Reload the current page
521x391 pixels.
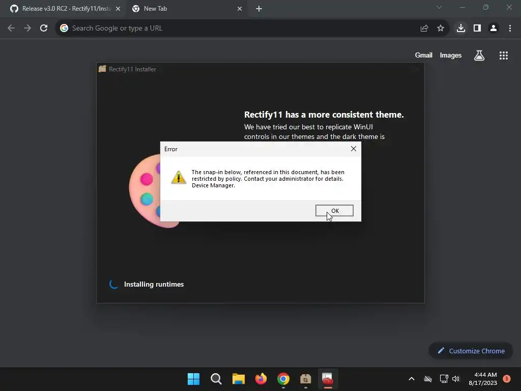pos(44,28)
